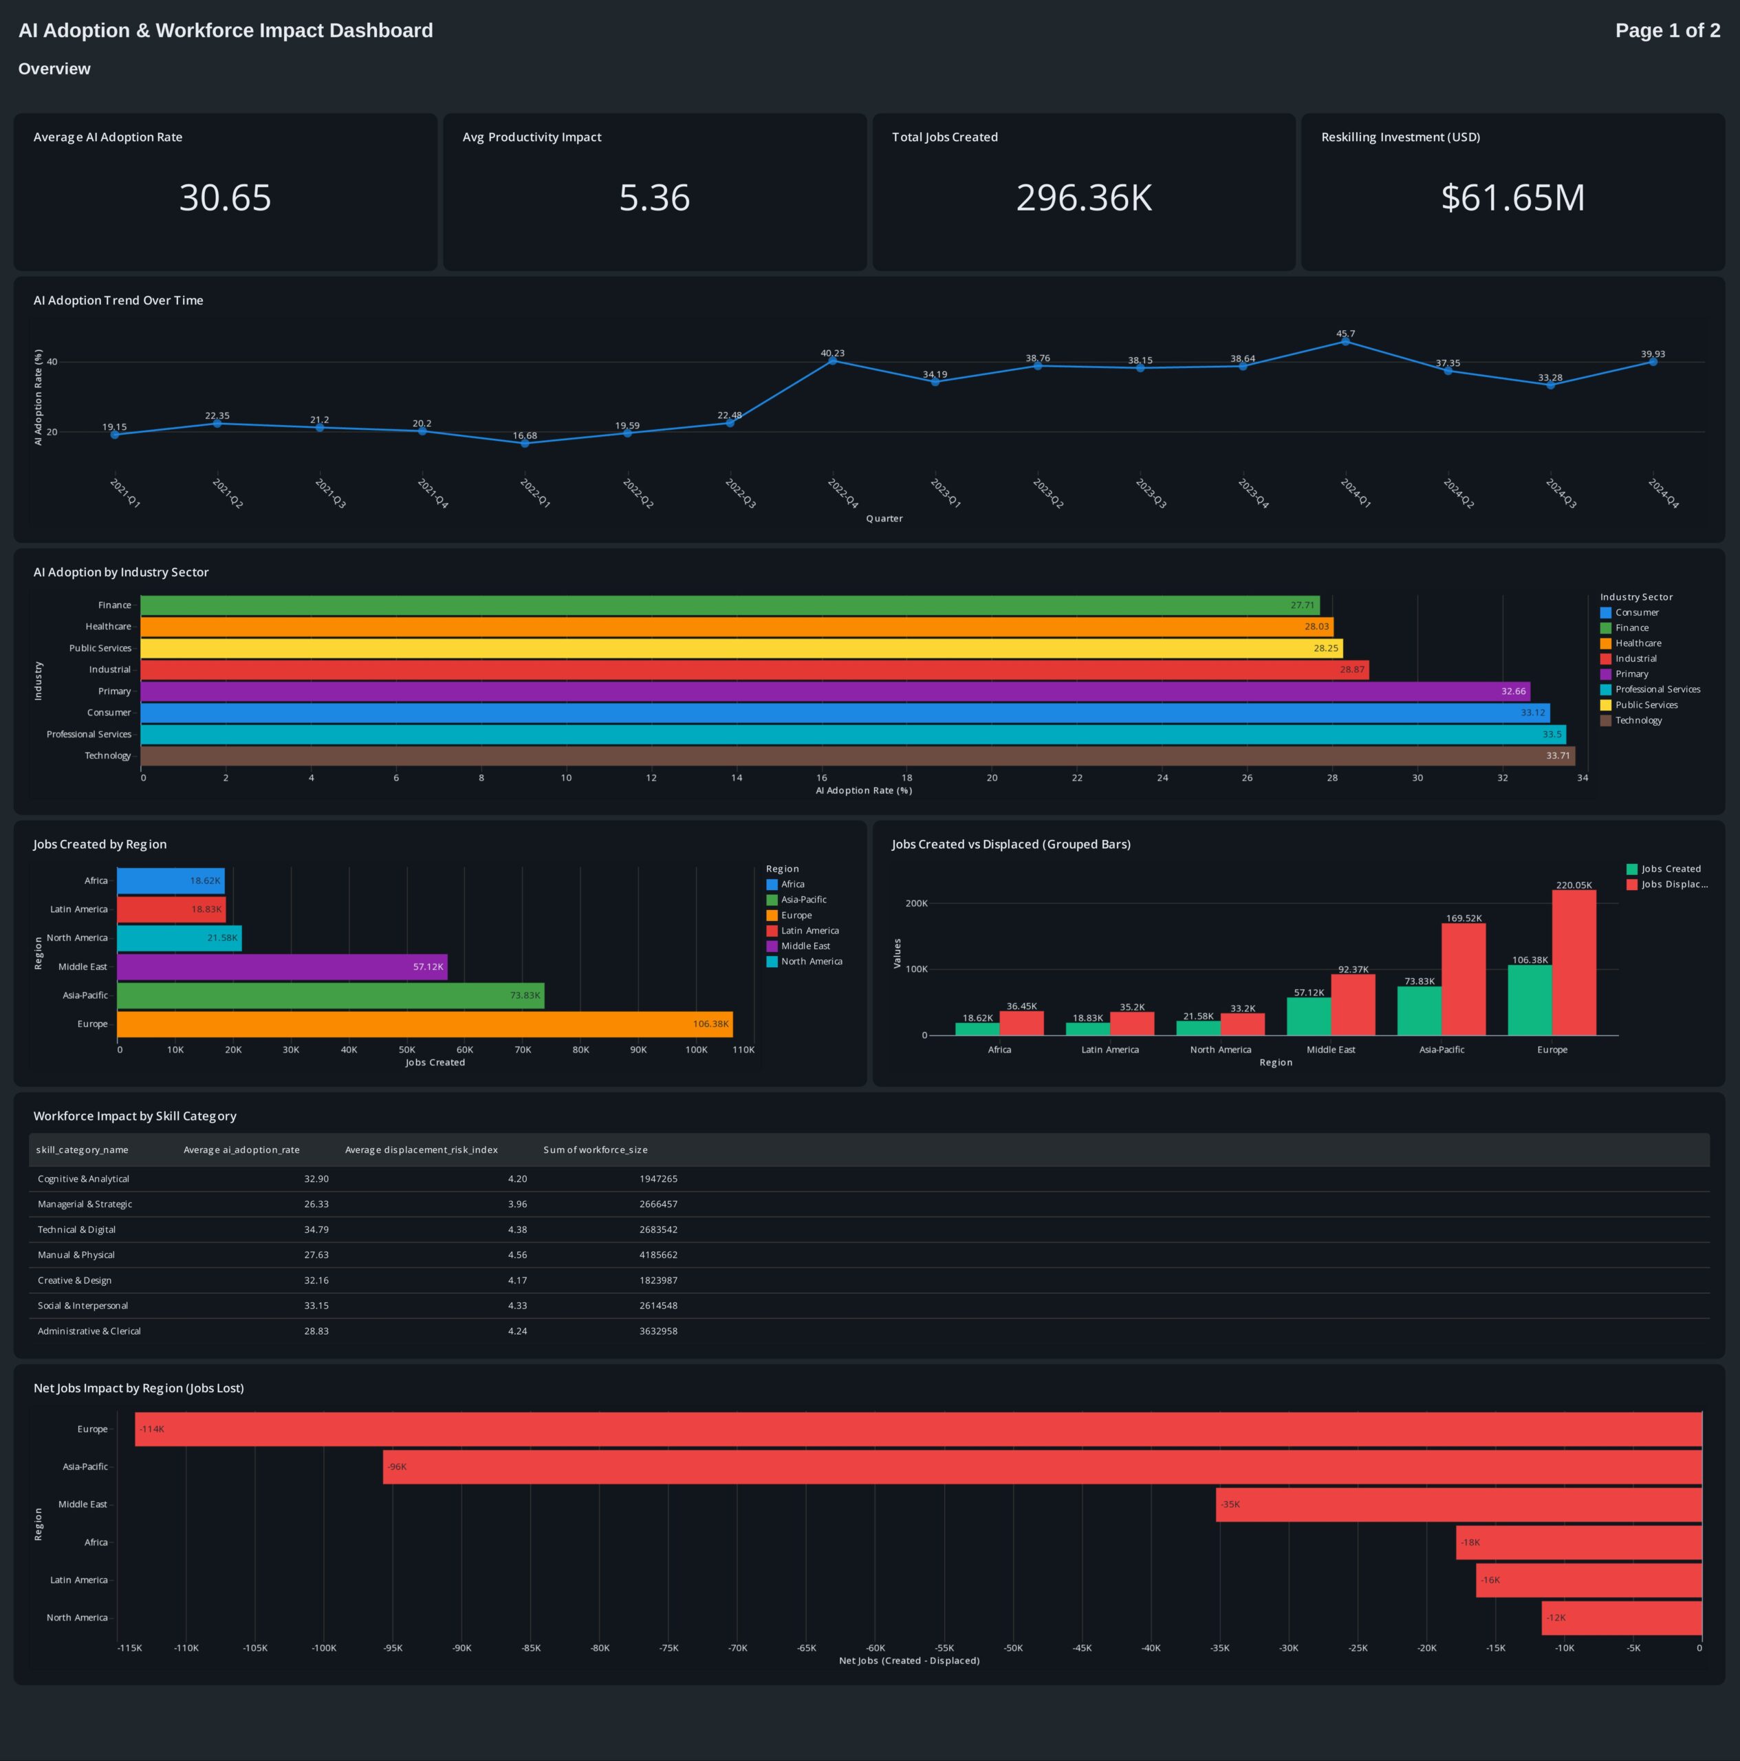This screenshot has height=1761, width=1740.
Task: Click the 2021-Q1 data point labeled 19.15
Action: click(115, 435)
